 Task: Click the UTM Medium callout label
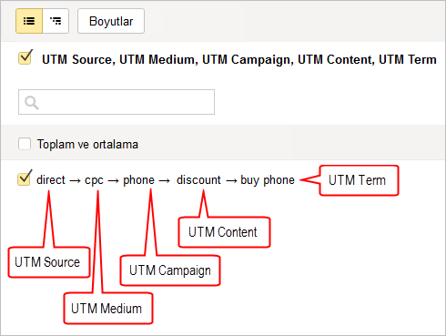click(106, 309)
